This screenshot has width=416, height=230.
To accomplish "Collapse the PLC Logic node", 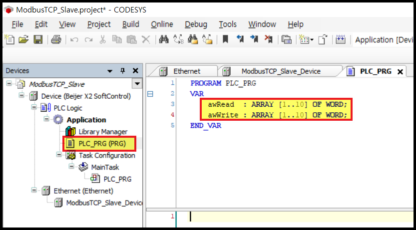I will tap(34, 107).
